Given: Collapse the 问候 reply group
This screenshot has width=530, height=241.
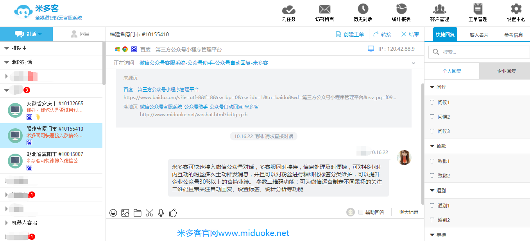Looking at the screenshot, I should (x=432, y=87).
